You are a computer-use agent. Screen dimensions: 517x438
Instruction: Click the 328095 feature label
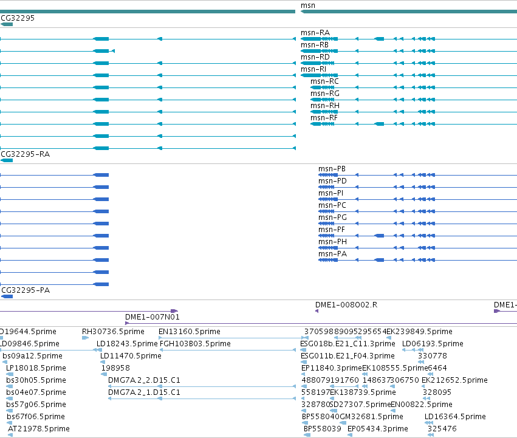pos(437,393)
